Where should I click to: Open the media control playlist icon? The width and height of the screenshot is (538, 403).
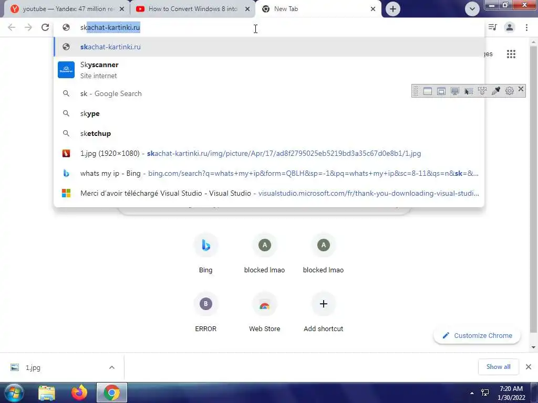(x=492, y=27)
